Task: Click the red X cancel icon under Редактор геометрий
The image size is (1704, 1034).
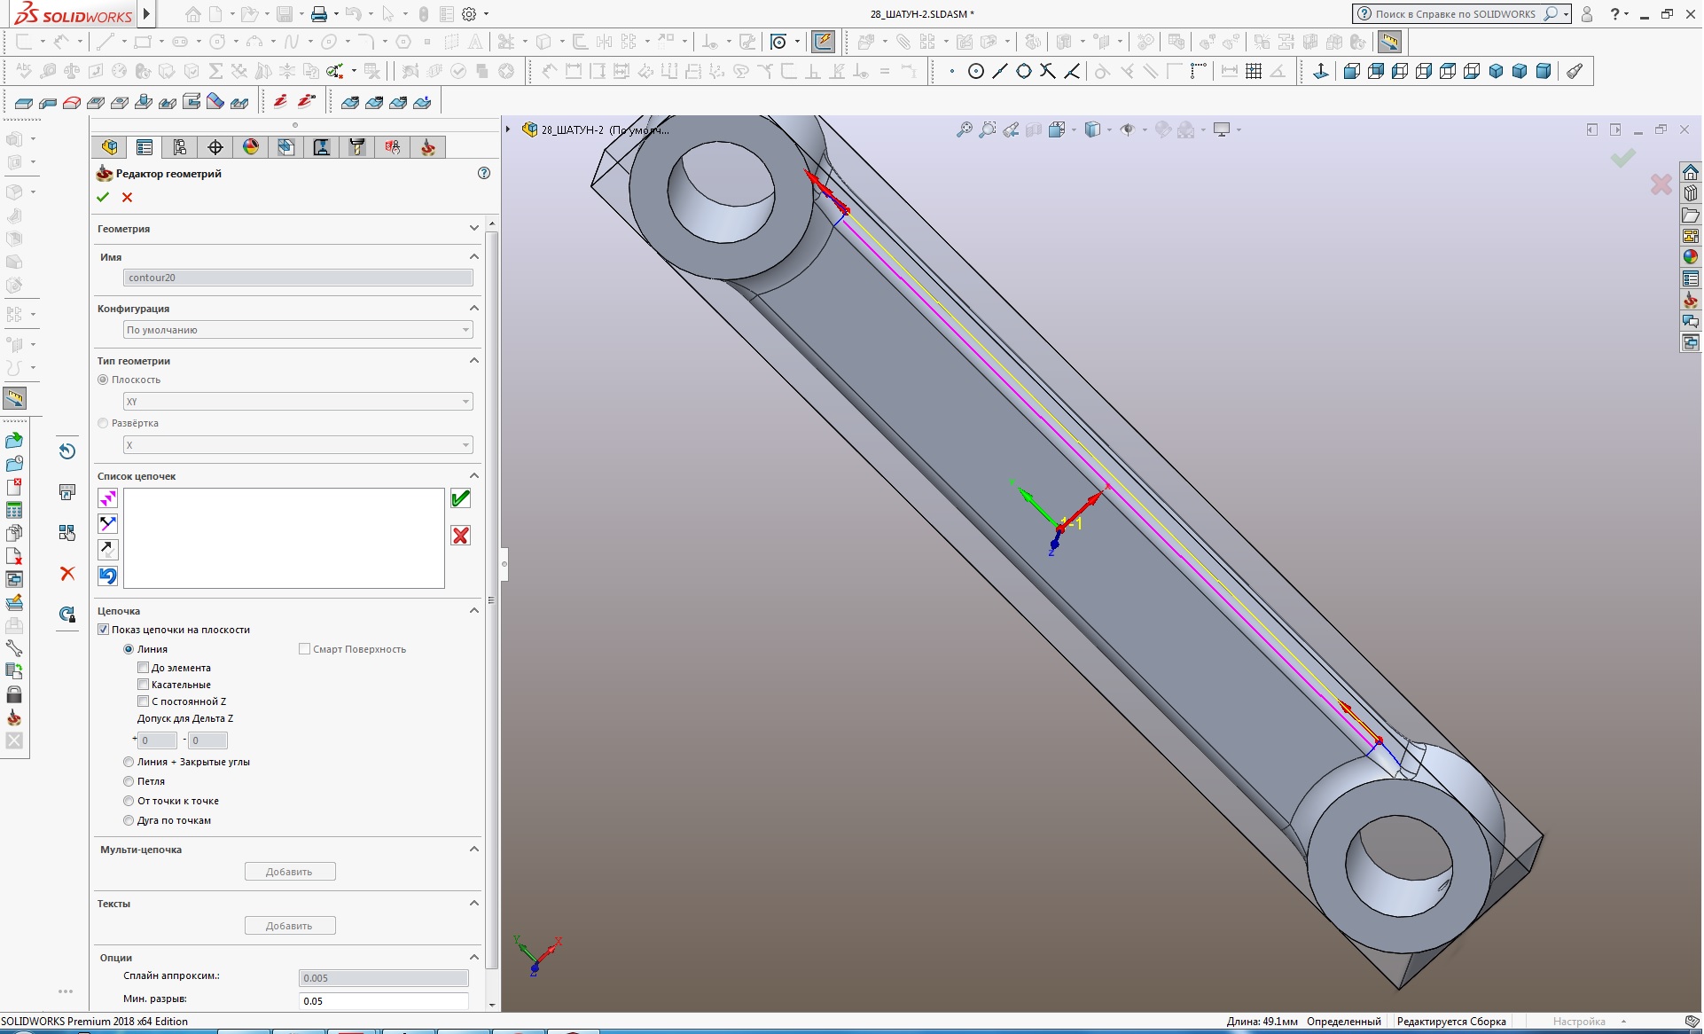Action: tap(128, 197)
